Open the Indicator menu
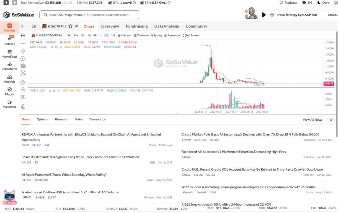 124,35
